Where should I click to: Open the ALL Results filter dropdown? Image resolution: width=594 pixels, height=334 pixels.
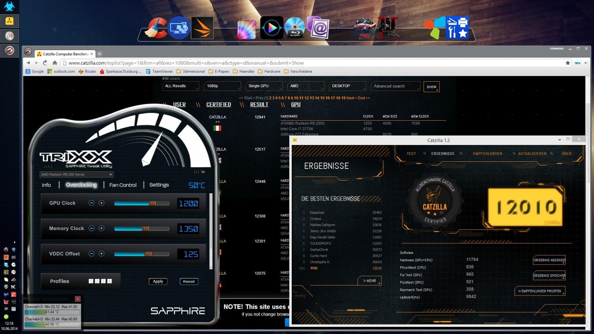180,86
